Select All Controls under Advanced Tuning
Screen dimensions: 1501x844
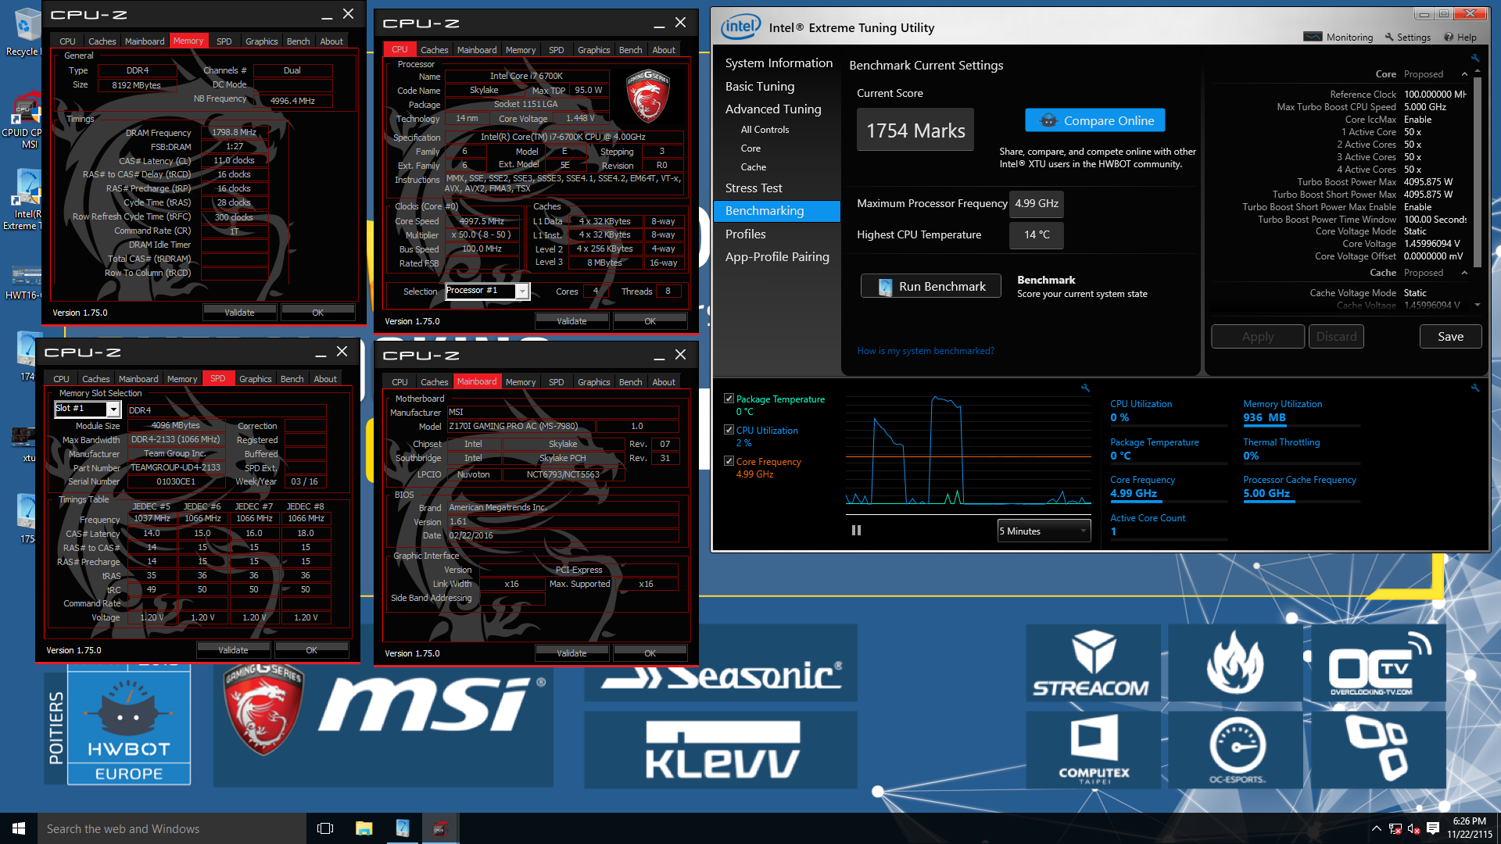[765, 130]
